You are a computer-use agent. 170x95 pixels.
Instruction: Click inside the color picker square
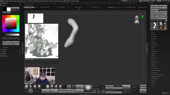[x=11, y=23]
